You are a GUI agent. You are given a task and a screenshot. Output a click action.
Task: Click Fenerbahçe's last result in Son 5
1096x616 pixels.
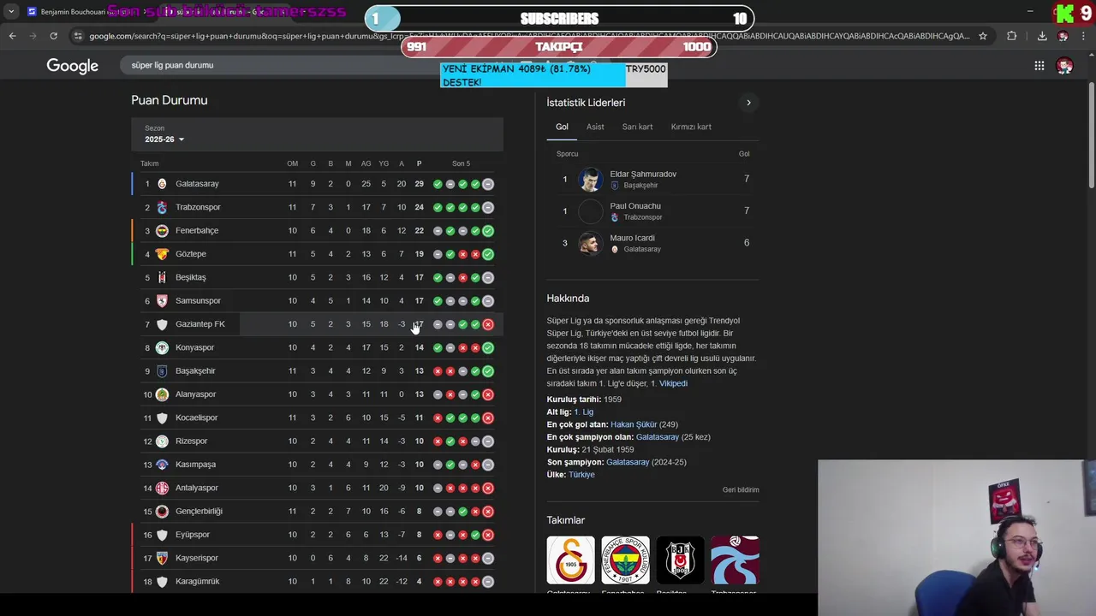488,231
